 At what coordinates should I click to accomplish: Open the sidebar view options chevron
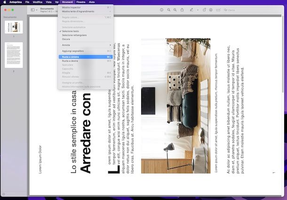point(37,10)
